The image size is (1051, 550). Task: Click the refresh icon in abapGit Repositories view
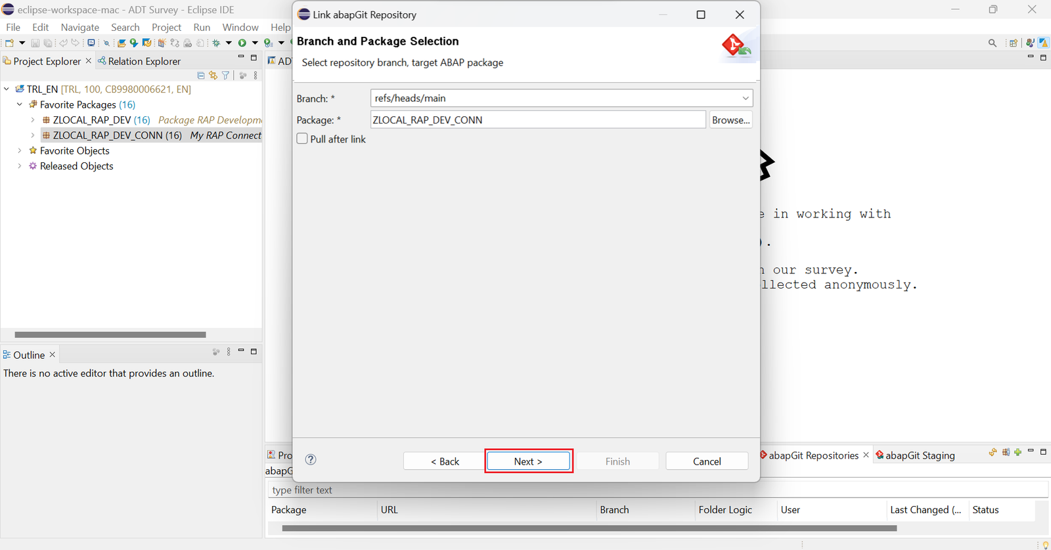(x=993, y=452)
